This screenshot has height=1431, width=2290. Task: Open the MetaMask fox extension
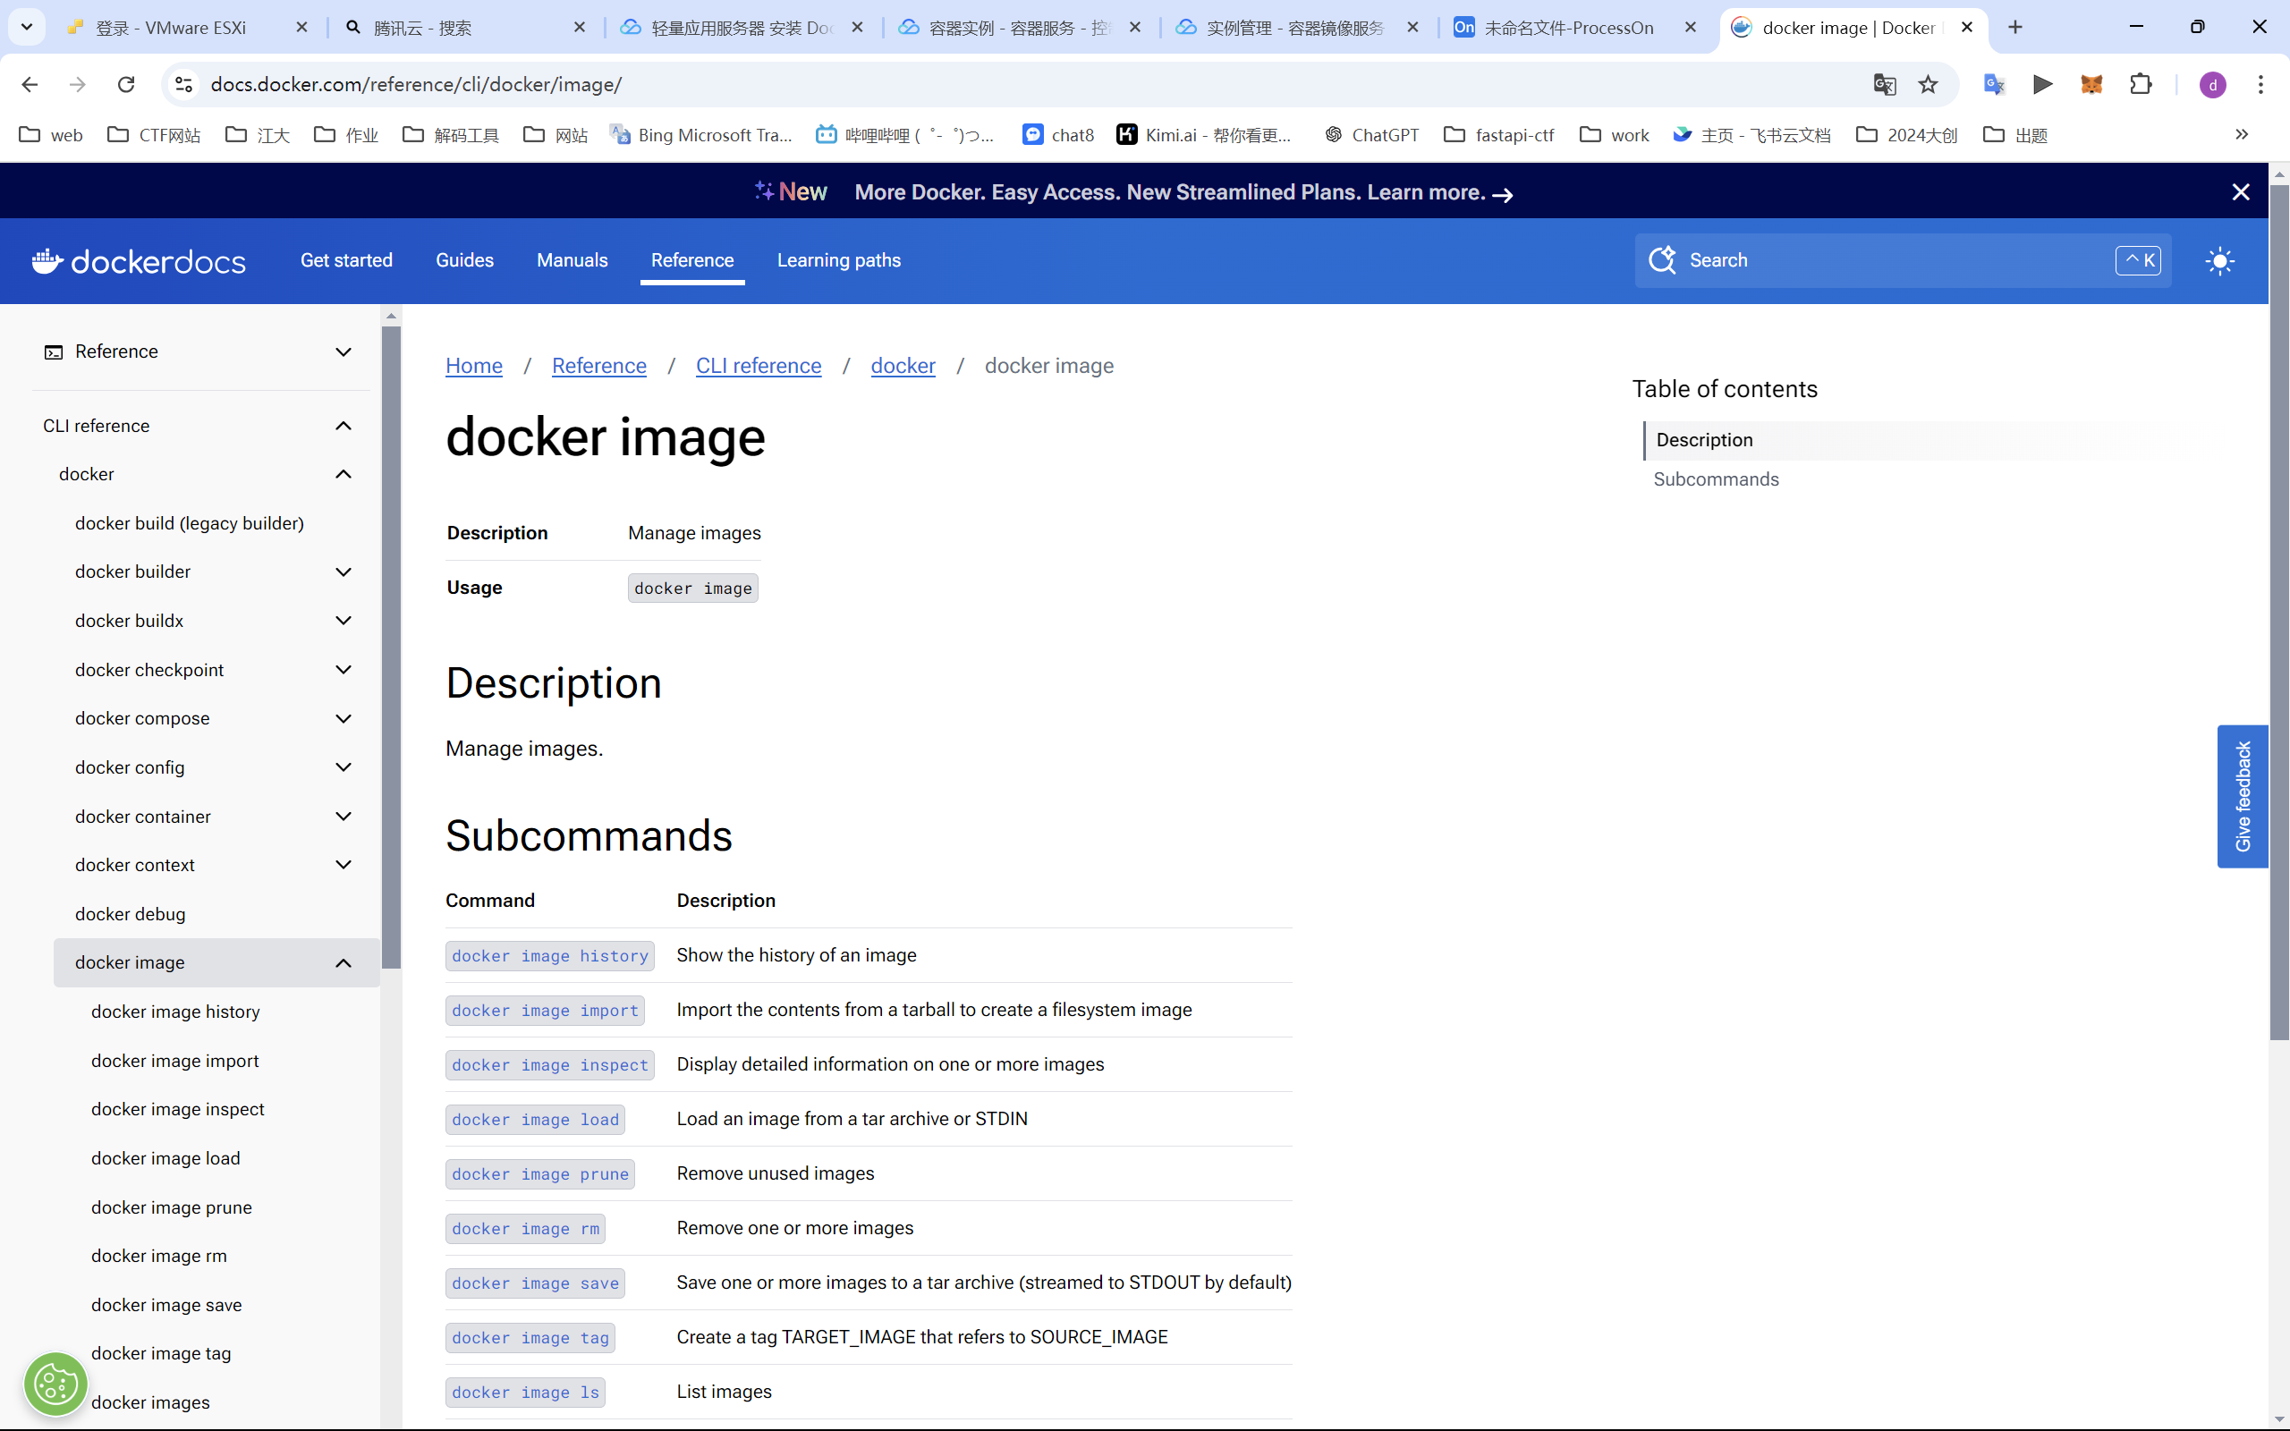pyautogui.click(x=2091, y=84)
